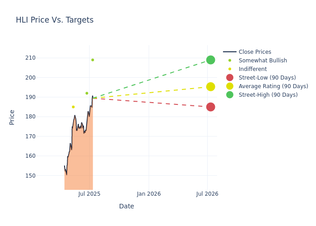Image resolution: width=316 pixels, height=226 pixels.
Task: Click the Jul 2026 x-axis label
Action: click(207, 194)
